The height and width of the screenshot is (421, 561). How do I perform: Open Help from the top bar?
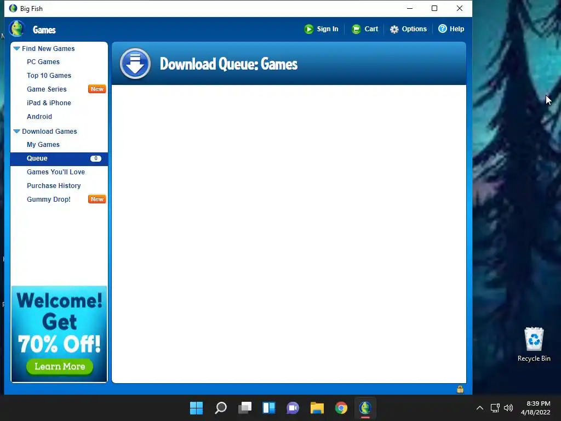pos(451,29)
